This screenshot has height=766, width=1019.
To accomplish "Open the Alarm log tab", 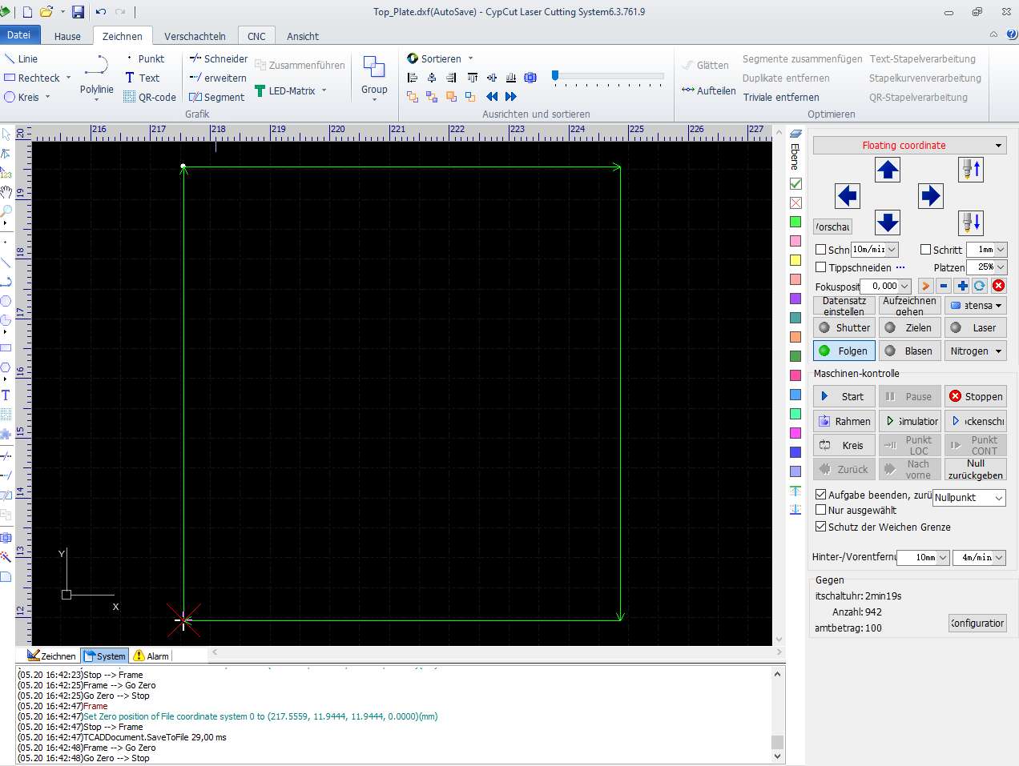I will point(151,656).
